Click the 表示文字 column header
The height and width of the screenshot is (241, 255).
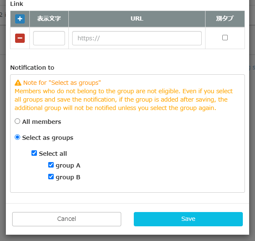(49, 19)
